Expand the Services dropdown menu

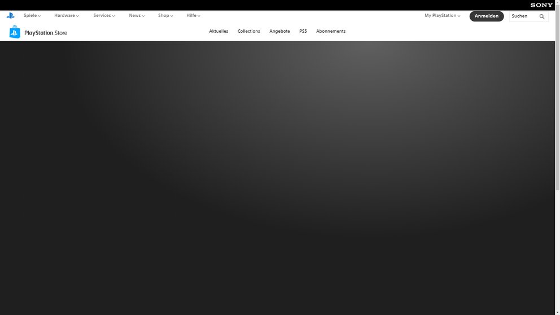(x=104, y=16)
